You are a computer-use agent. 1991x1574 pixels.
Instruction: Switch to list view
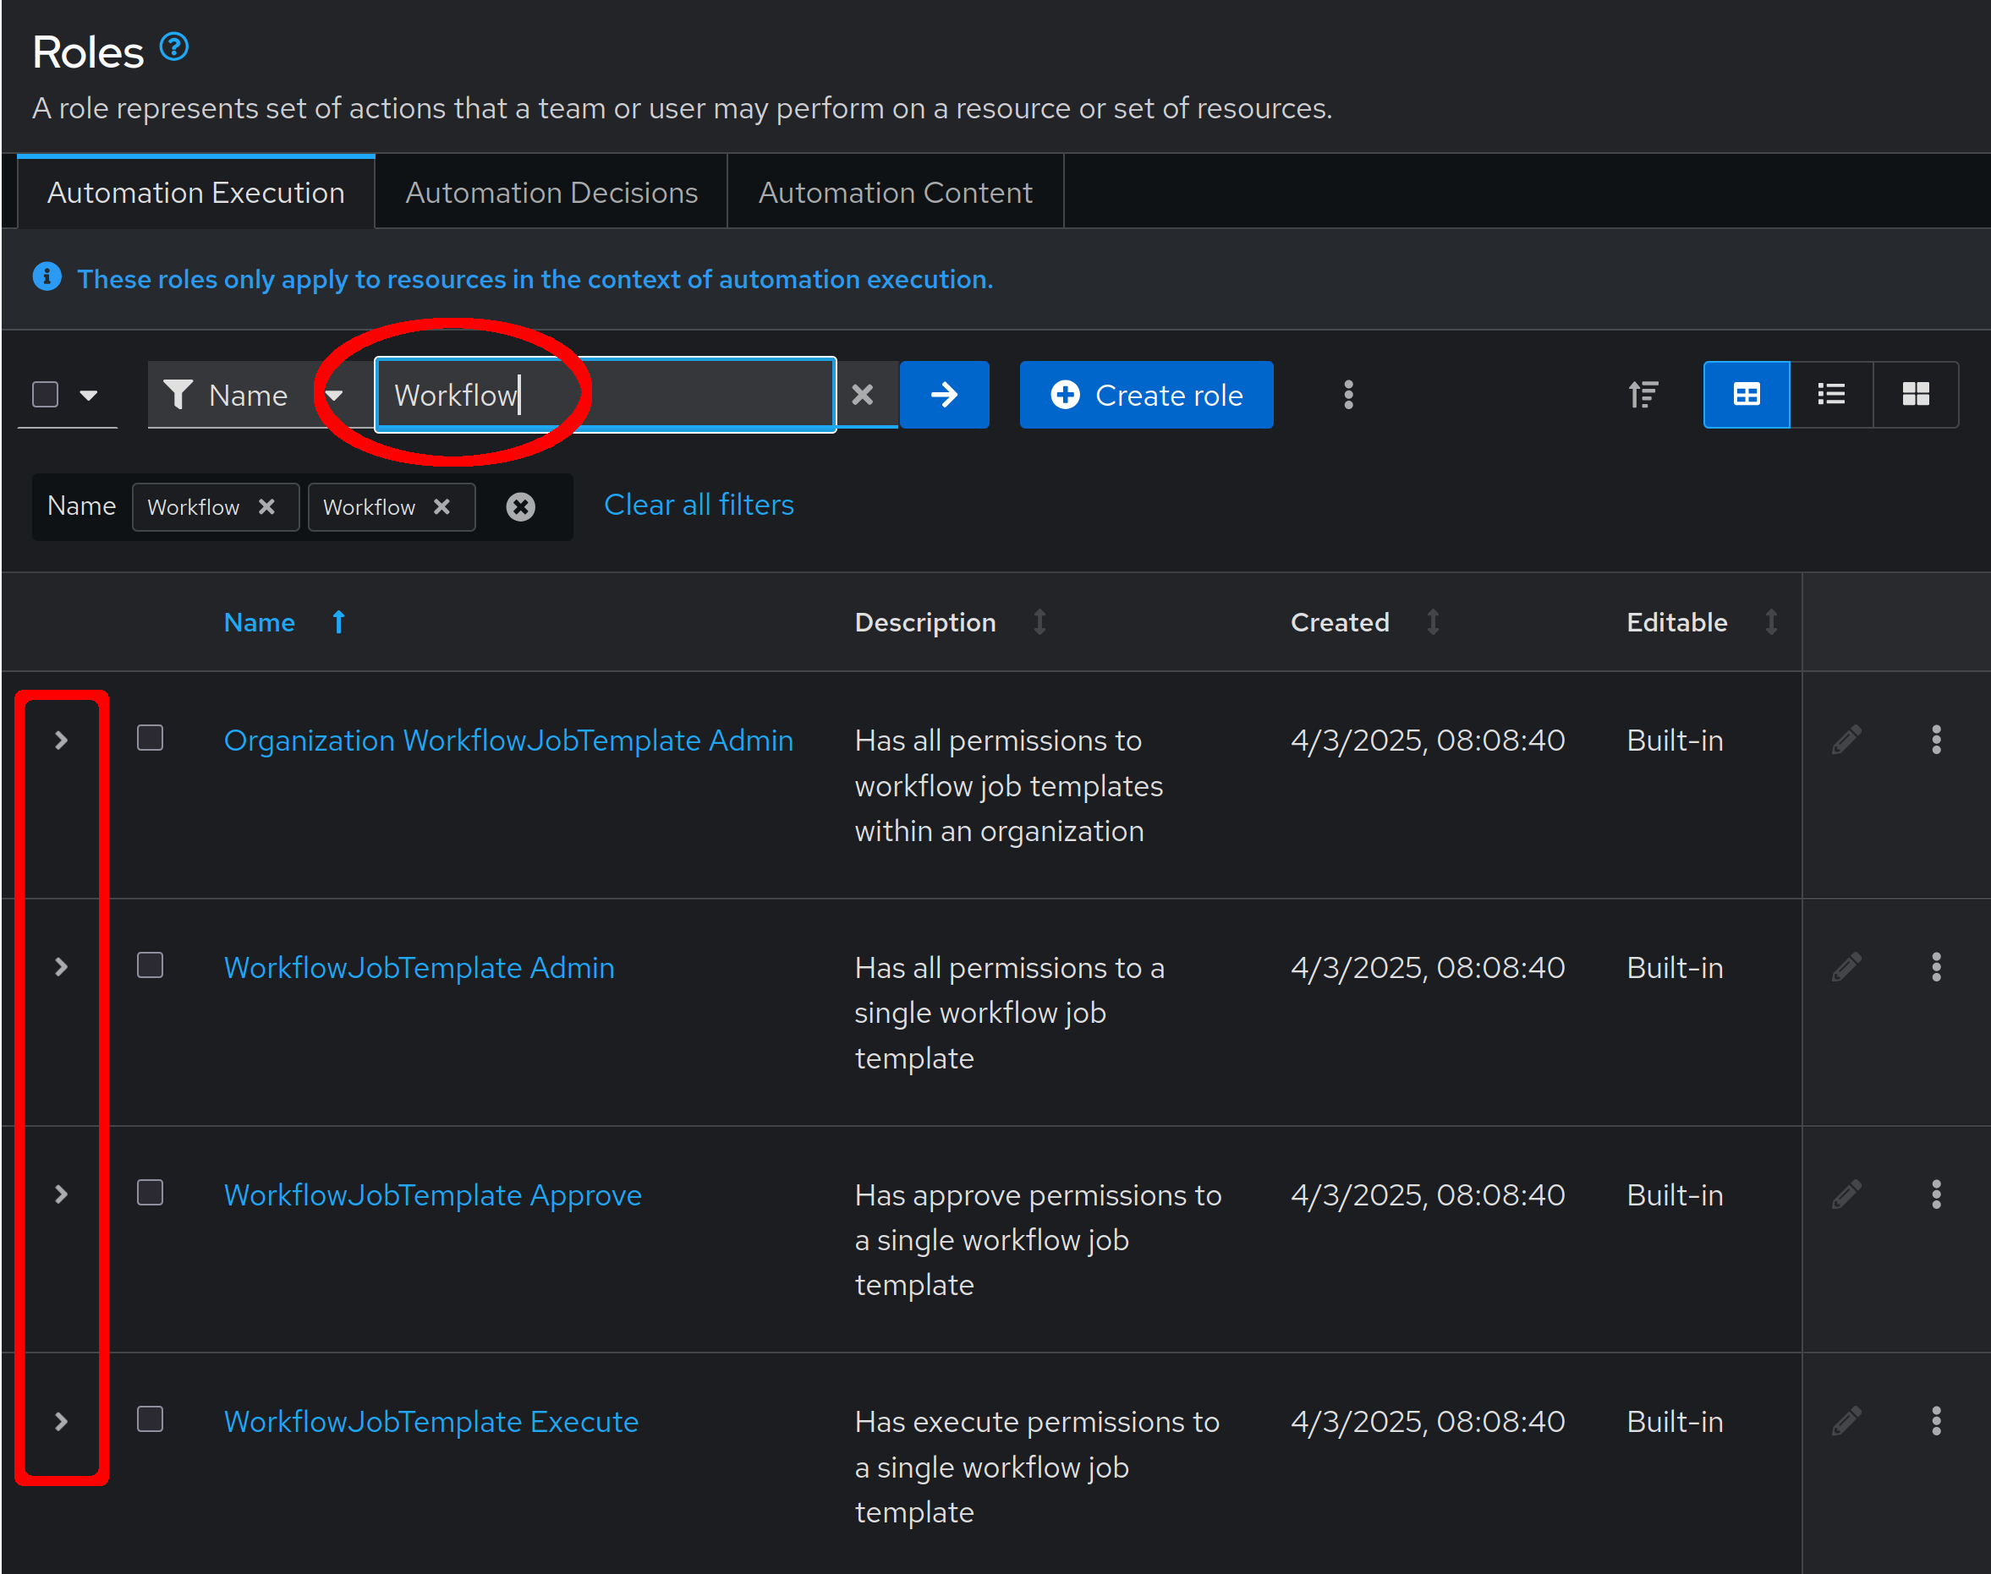[1830, 396]
